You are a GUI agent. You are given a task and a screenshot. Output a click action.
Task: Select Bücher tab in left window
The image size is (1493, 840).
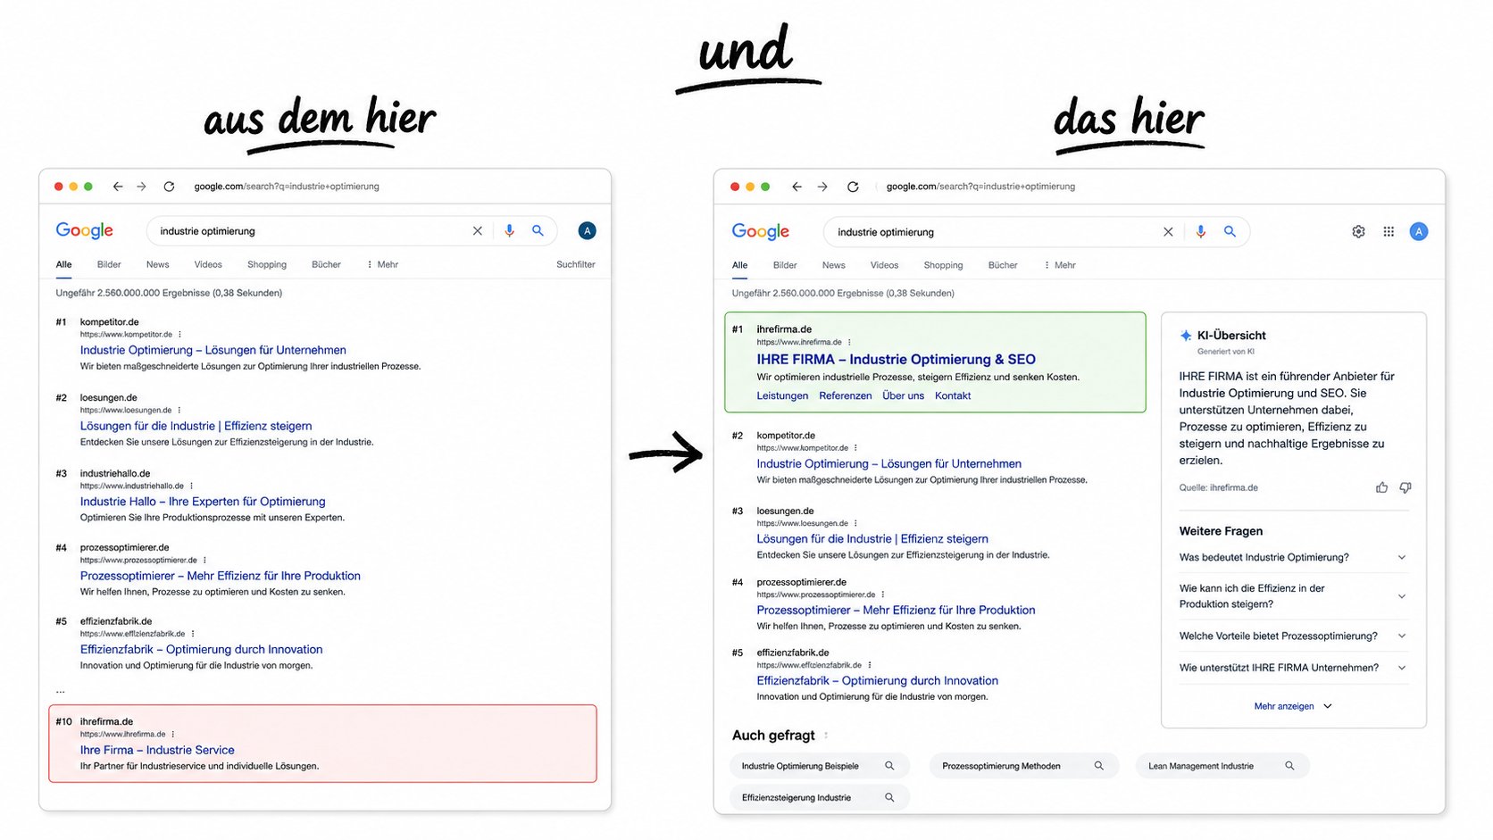(x=326, y=264)
